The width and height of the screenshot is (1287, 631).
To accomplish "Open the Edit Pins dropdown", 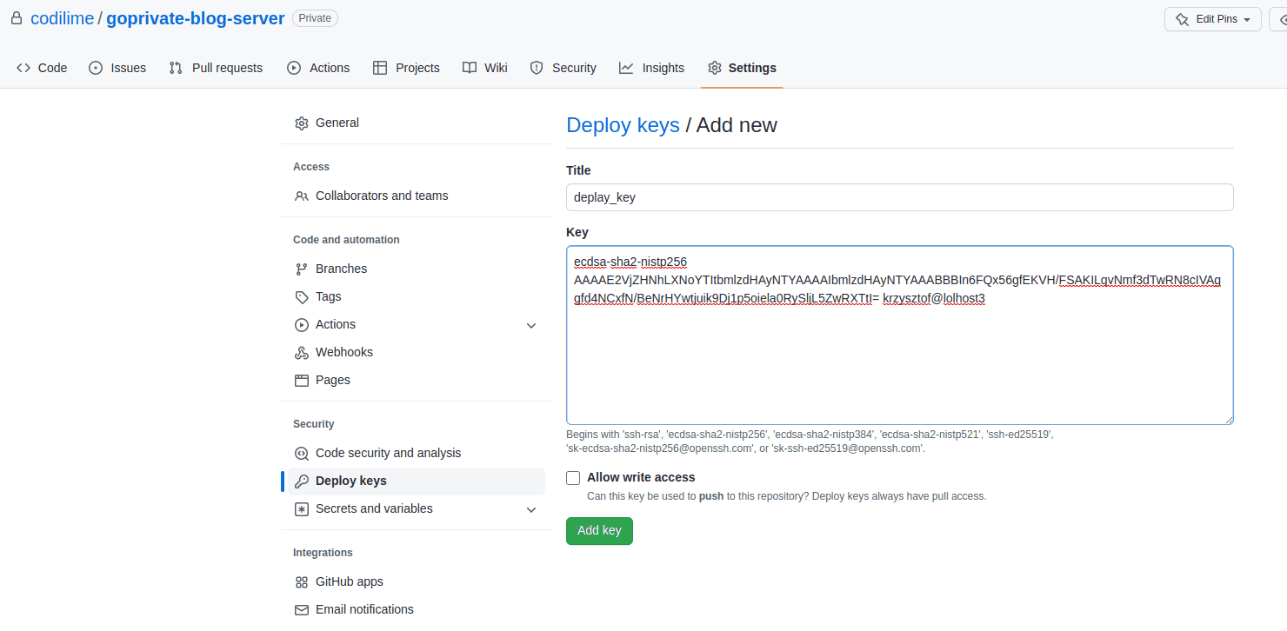I will tap(1213, 18).
